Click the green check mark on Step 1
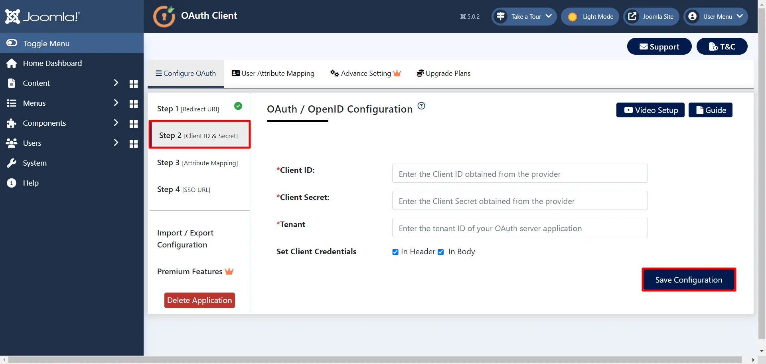 (x=238, y=106)
